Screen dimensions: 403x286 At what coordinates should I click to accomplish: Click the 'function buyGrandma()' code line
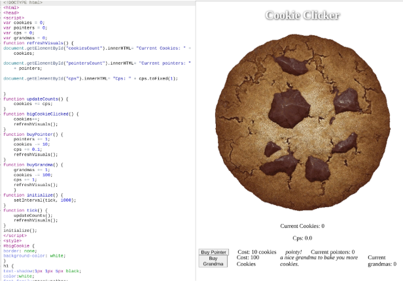(33, 165)
